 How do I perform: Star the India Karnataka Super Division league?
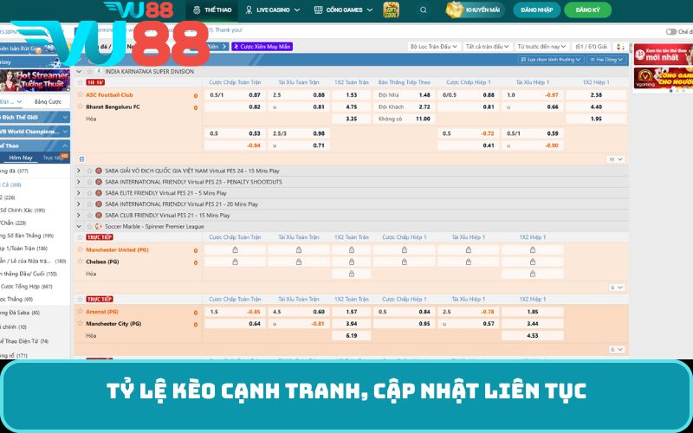(87, 71)
